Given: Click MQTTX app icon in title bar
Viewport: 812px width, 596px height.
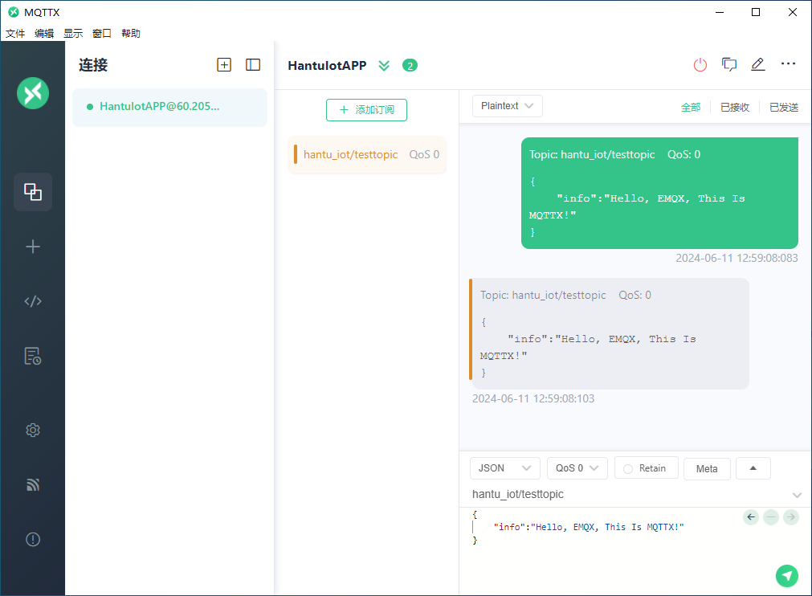Looking at the screenshot, I should (14, 12).
